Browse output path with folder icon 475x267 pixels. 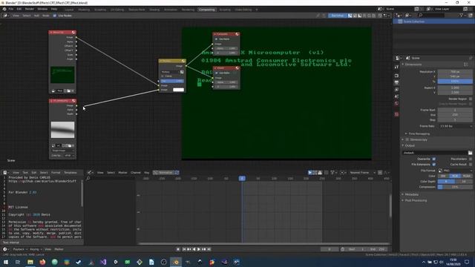[470, 153]
